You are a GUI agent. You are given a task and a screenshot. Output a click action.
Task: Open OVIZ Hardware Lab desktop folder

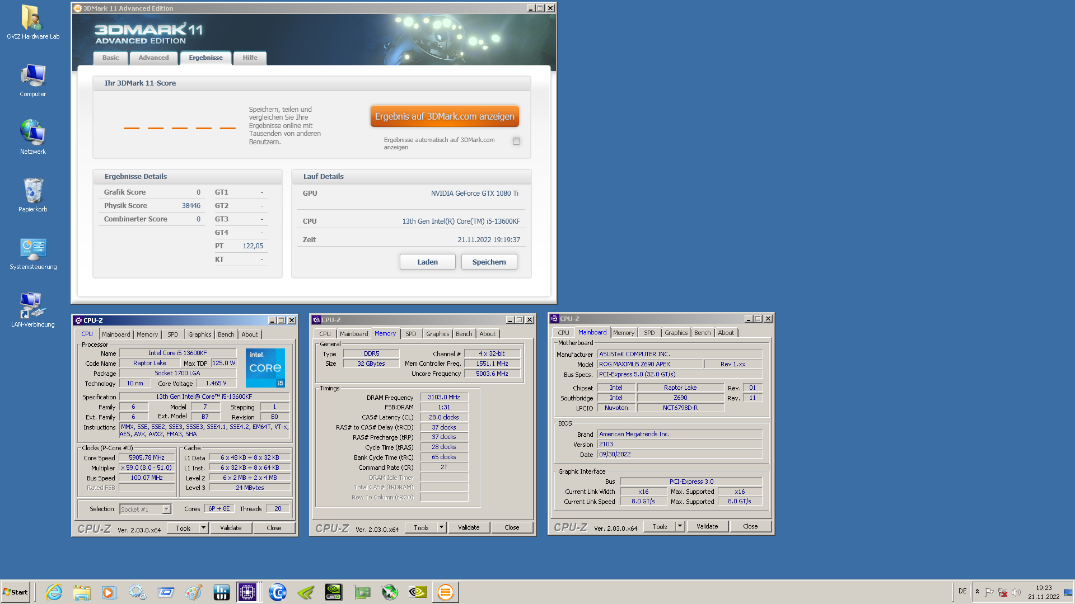32,22
